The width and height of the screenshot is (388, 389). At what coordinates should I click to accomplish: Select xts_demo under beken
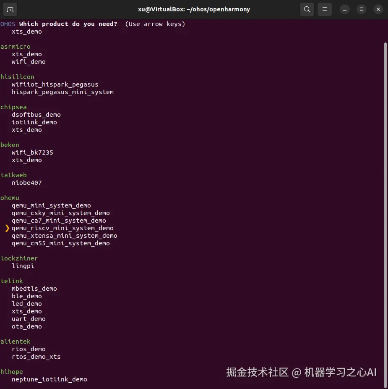pyautogui.click(x=26, y=160)
